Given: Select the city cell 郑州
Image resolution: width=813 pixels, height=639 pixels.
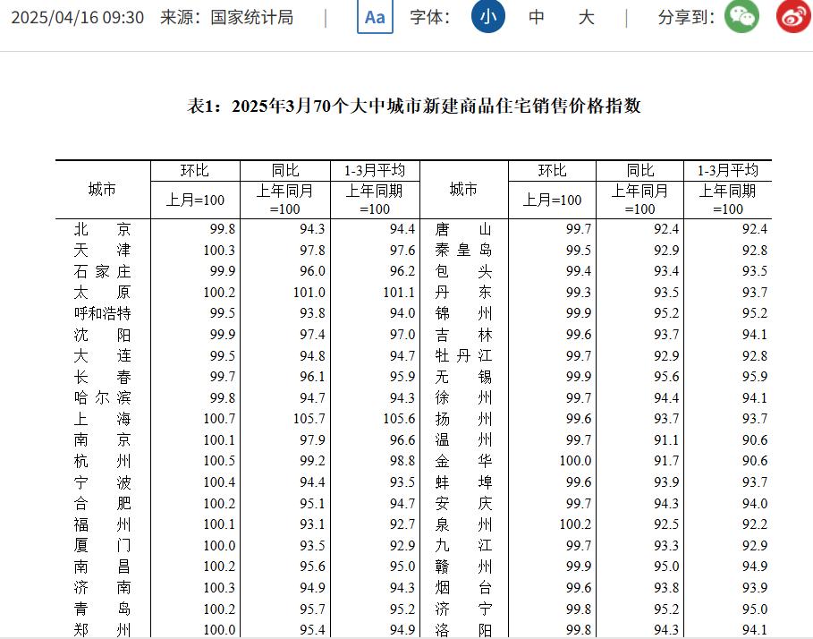Looking at the screenshot, I should pyautogui.click(x=102, y=630).
